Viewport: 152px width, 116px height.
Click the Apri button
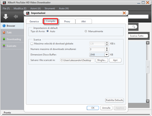point(115,60)
